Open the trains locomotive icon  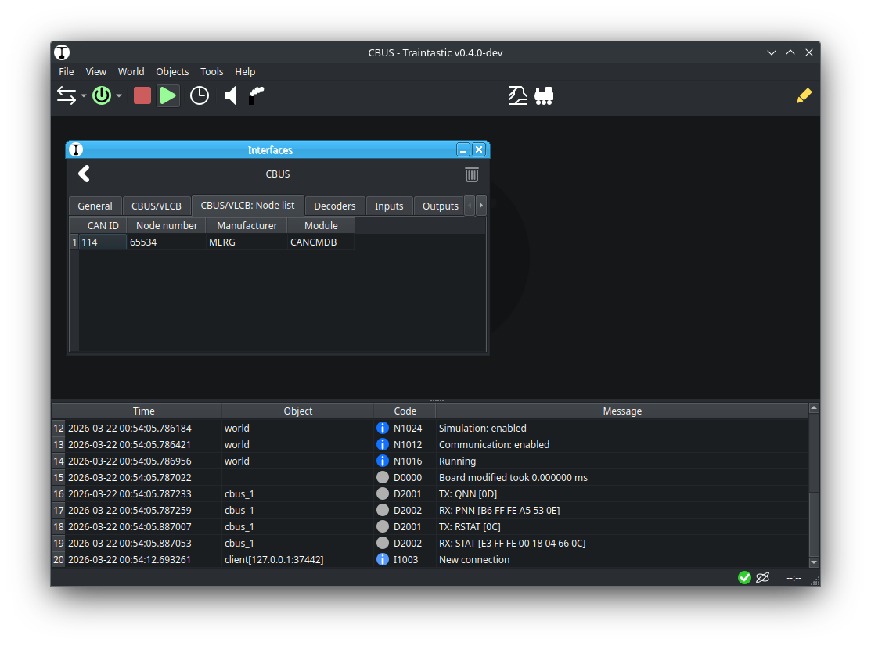(x=544, y=95)
